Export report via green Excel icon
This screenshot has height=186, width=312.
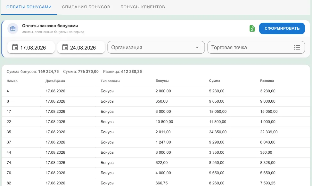[252, 28]
